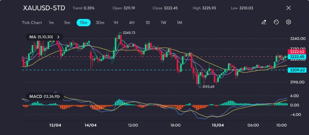Select the 1m timeframe
This screenshot has height=135, width=309.
(x=51, y=22)
